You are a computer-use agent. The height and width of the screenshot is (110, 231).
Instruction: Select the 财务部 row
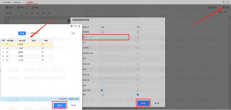point(27,44)
